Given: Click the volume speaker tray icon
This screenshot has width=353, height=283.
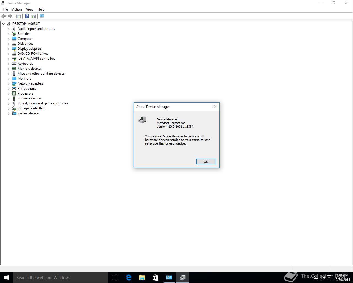Looking at the screenshot, I should point(322,277).
